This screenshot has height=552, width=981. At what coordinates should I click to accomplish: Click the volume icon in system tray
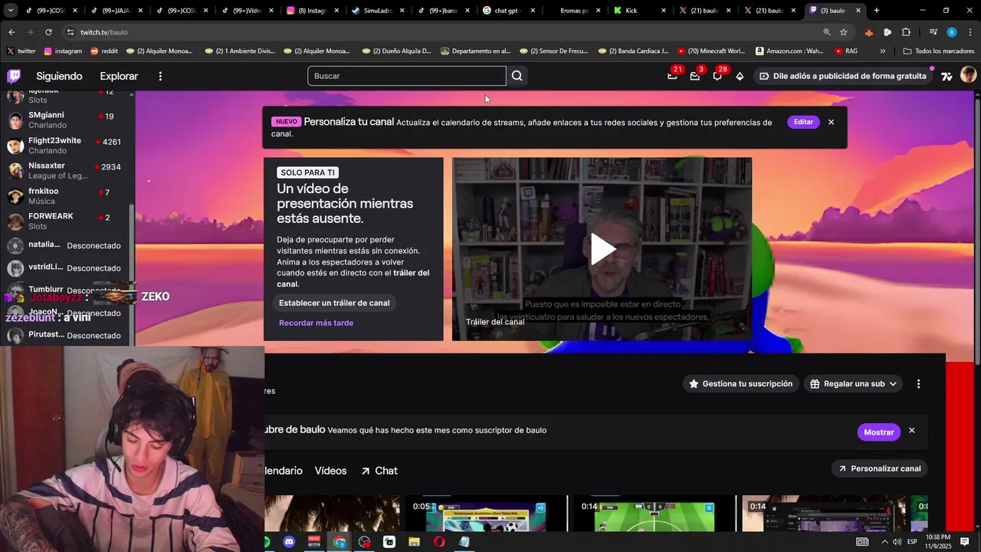[897, 542]
